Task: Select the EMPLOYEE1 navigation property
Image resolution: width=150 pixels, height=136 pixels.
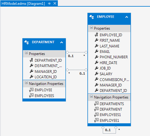Action: point(109,121)
